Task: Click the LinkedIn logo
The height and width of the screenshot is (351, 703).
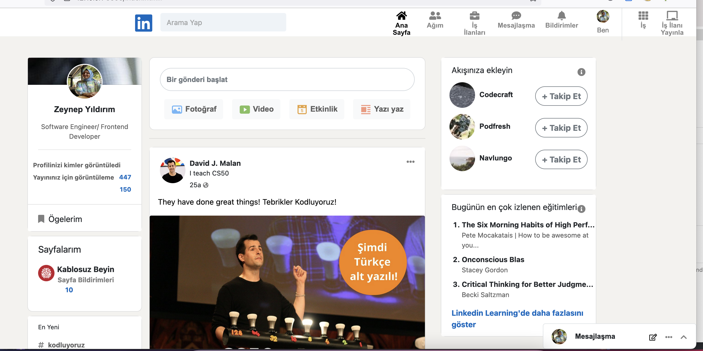Action: pos(143,23)
